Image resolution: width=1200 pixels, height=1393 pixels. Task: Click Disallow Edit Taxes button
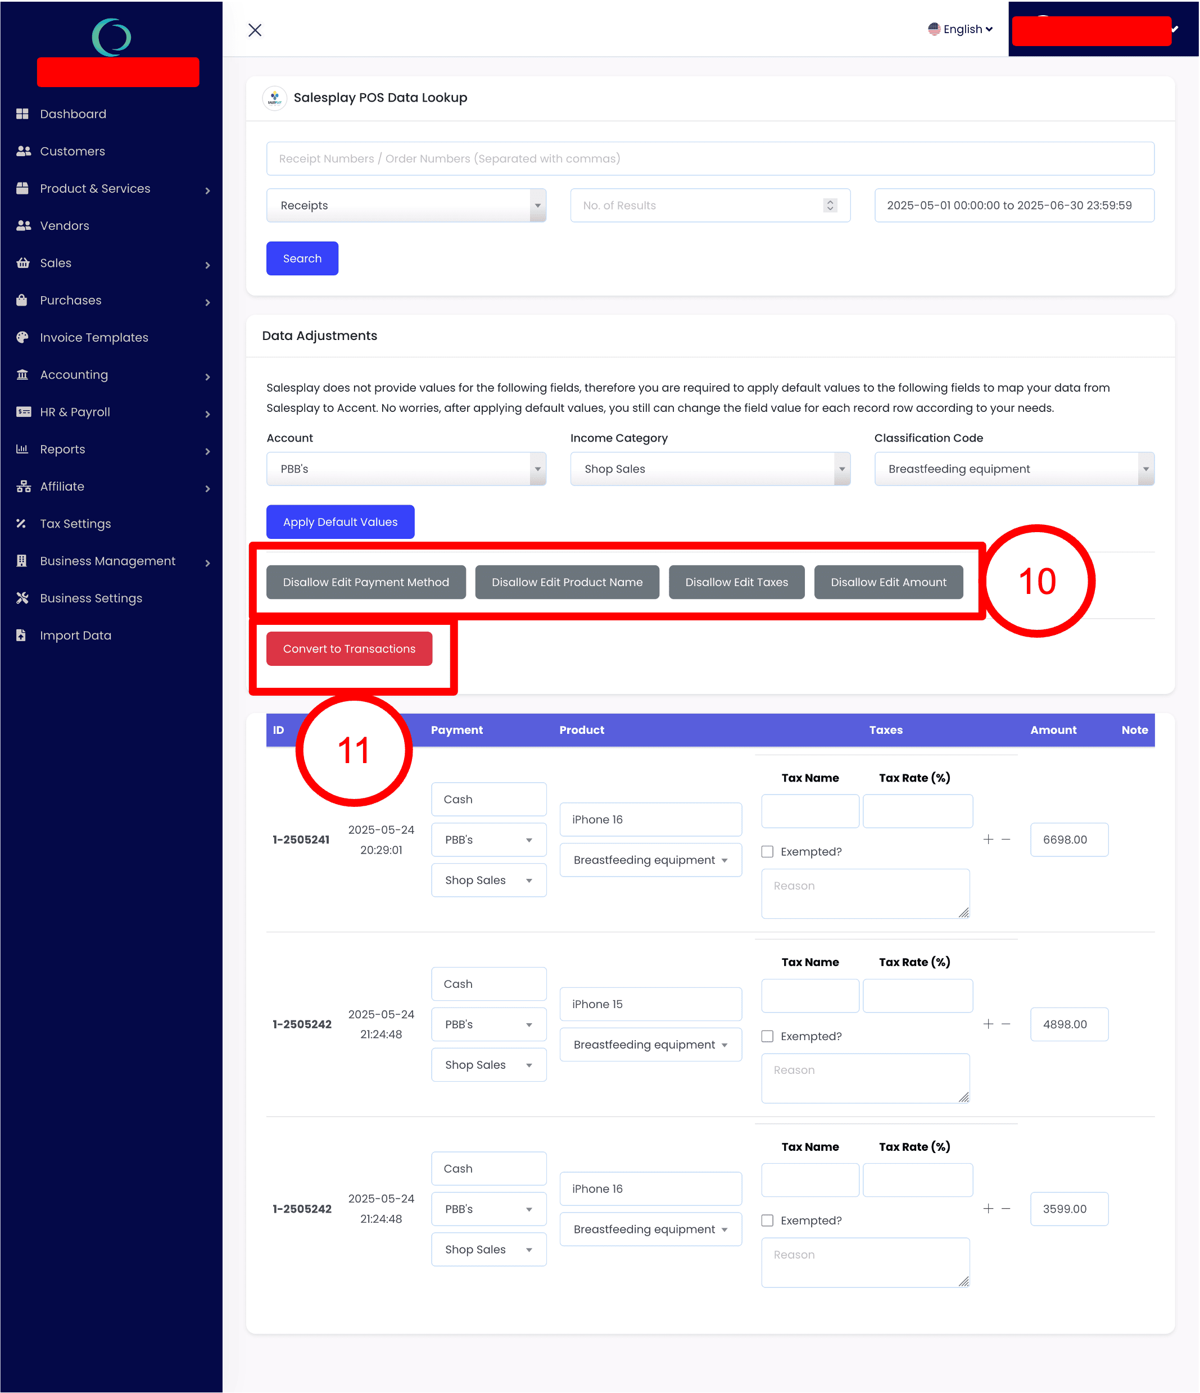pos(736,582)
